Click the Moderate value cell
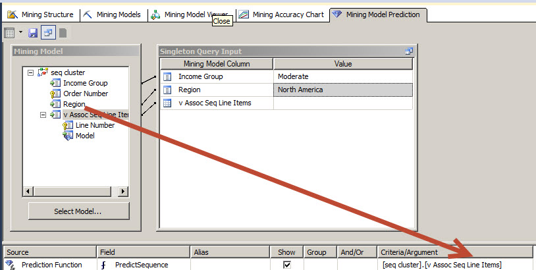The image size is (536, 270). 343,76
